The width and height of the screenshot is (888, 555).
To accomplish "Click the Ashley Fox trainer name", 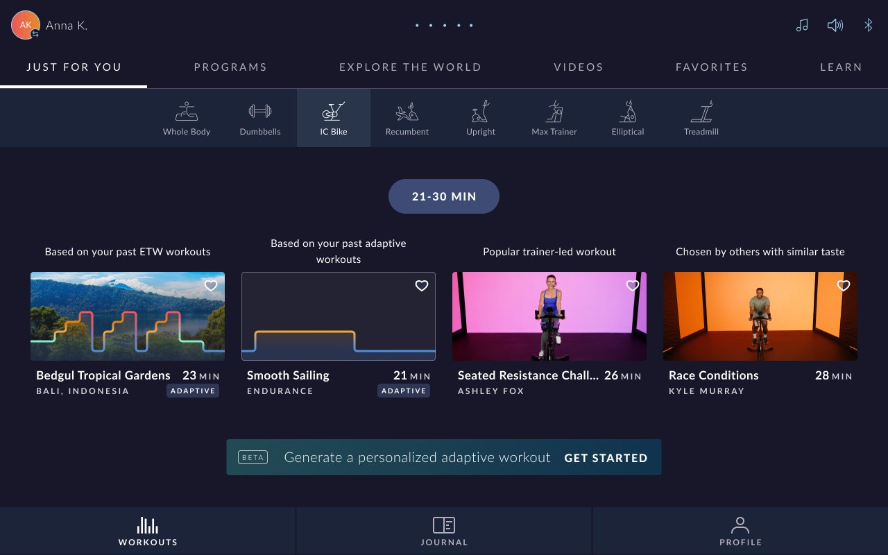I will click(x=491, y=391).
